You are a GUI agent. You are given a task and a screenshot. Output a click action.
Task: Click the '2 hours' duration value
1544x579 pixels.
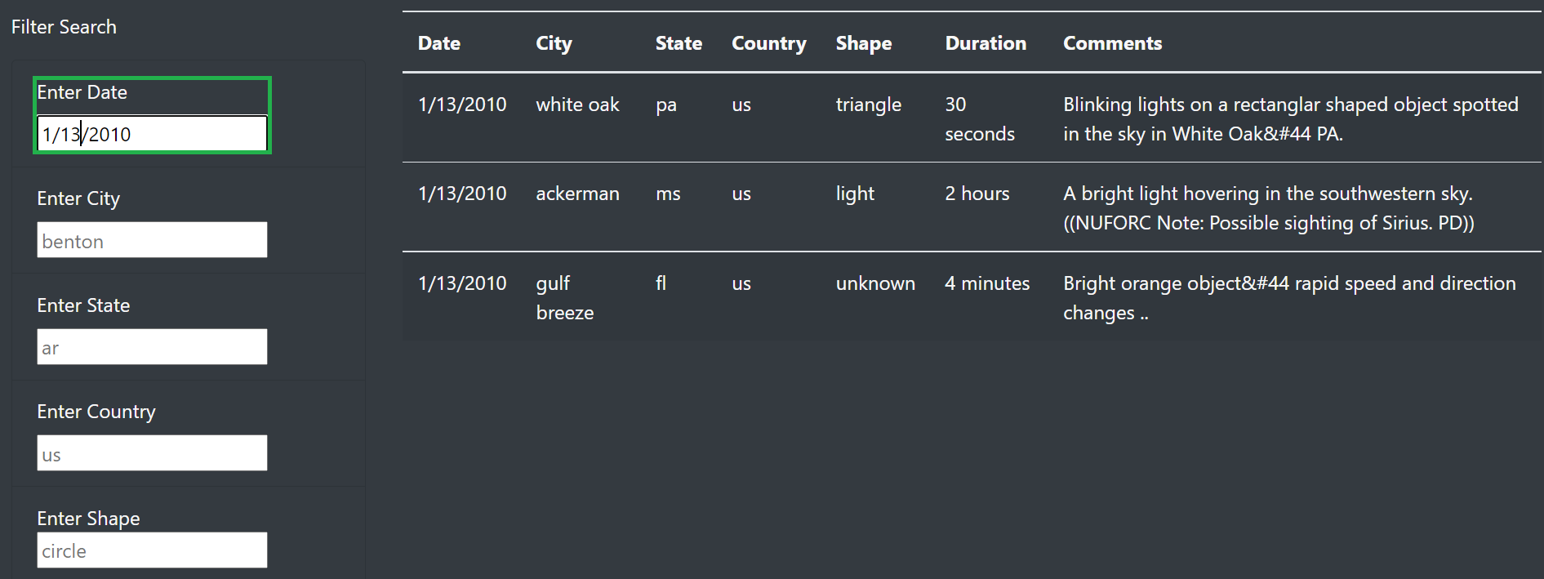(977, 194)
